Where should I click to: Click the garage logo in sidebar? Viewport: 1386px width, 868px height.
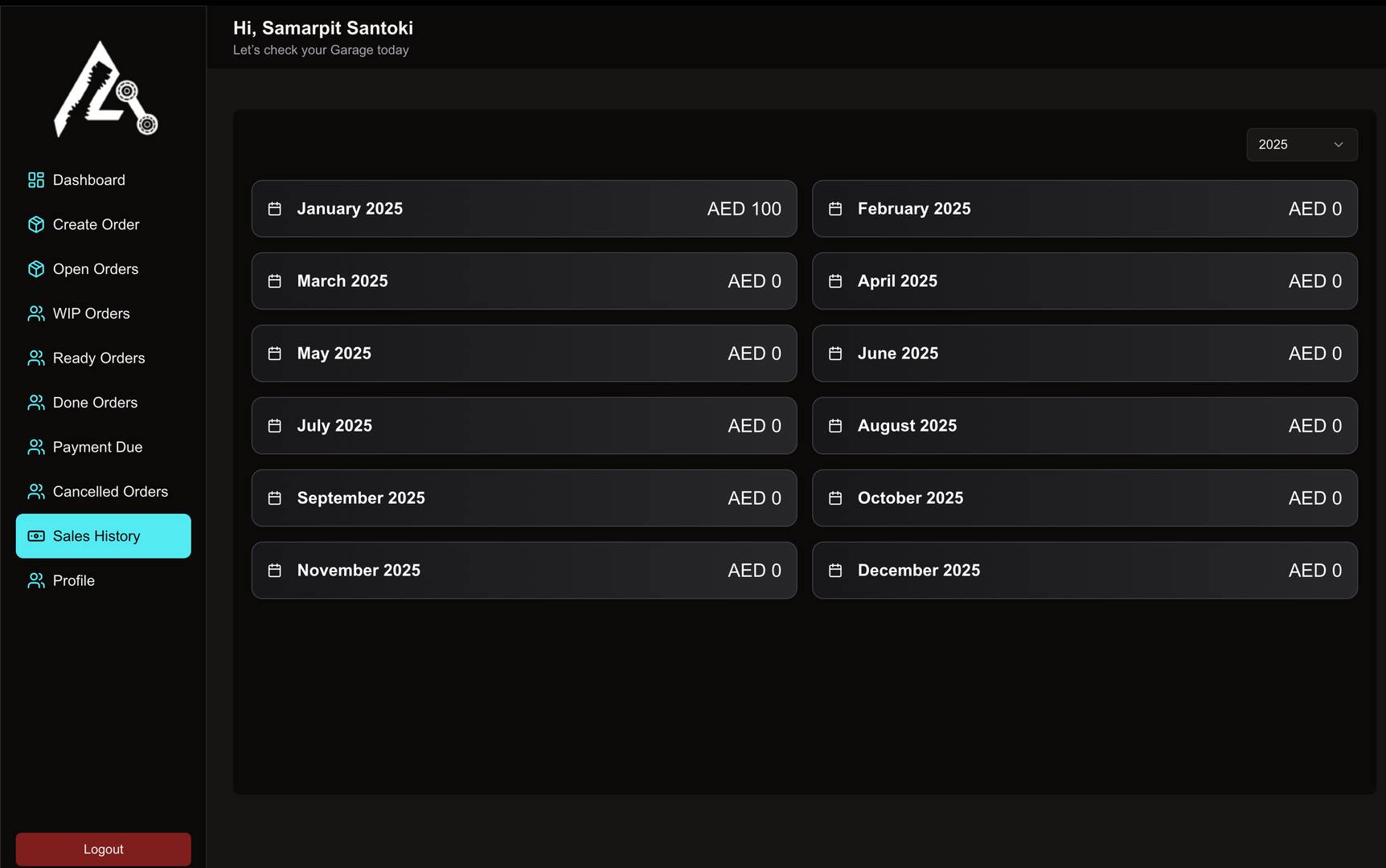pyautogui.click(x=105, y=89)
